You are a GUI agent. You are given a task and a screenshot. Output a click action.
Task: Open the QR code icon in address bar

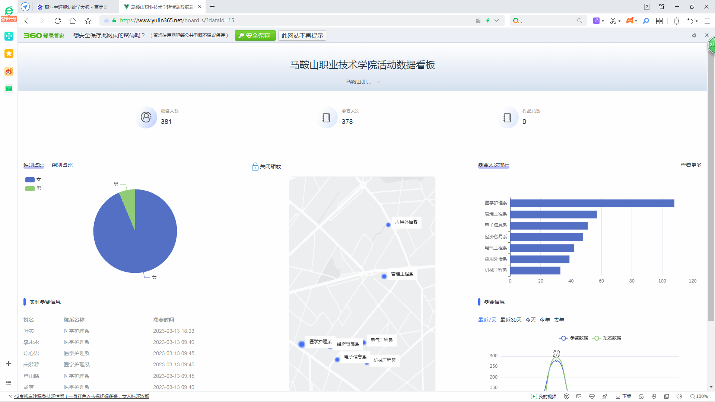pyautogui.click(x=478, y=21)
